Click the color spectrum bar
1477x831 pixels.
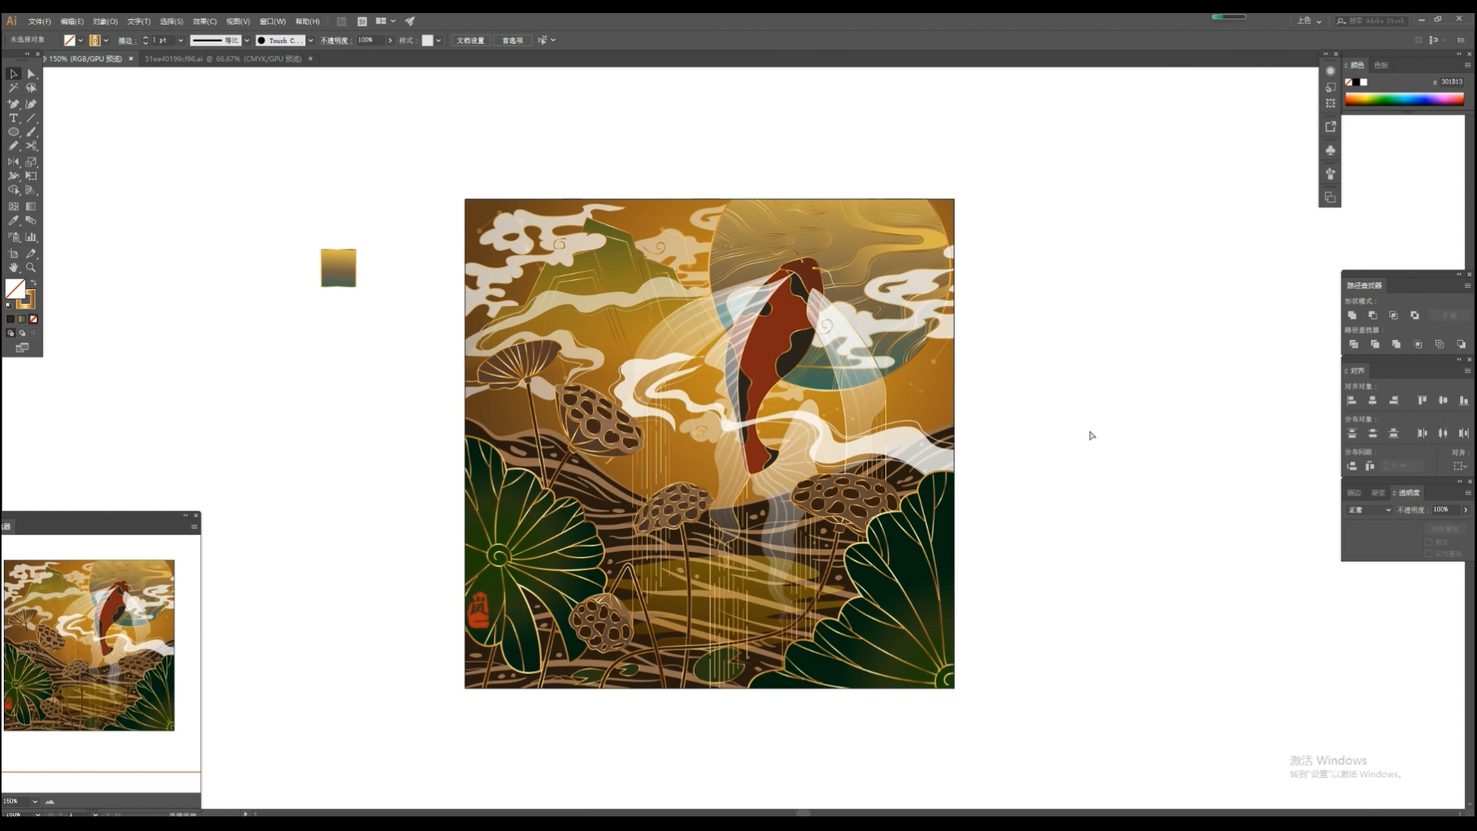pyautogui.click(x=1404, y=98)
